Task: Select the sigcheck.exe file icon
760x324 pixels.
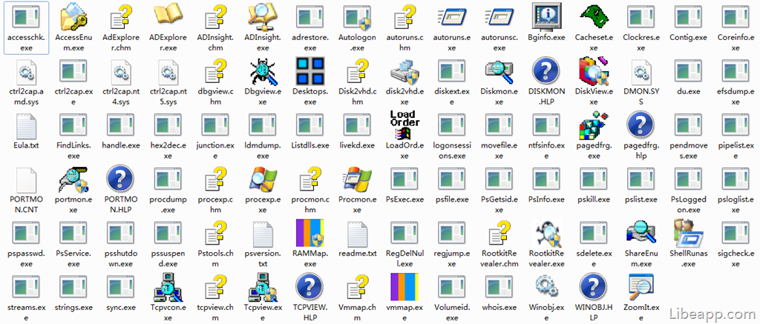Action: point(736,234)
